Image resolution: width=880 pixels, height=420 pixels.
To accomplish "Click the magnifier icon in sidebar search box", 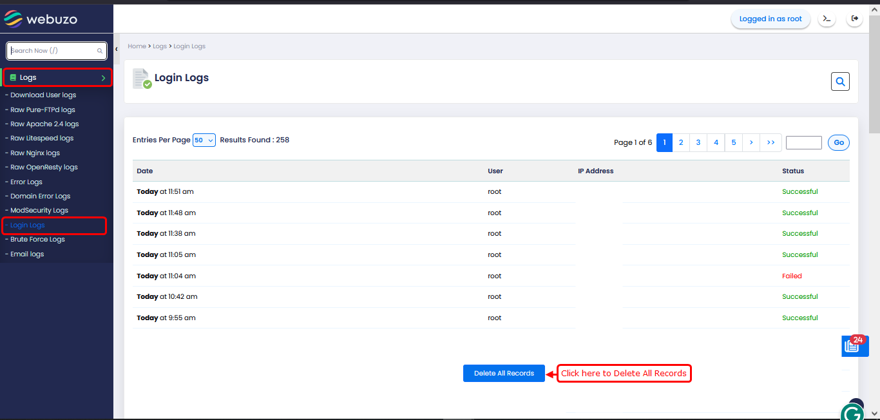I will [100, 51].
